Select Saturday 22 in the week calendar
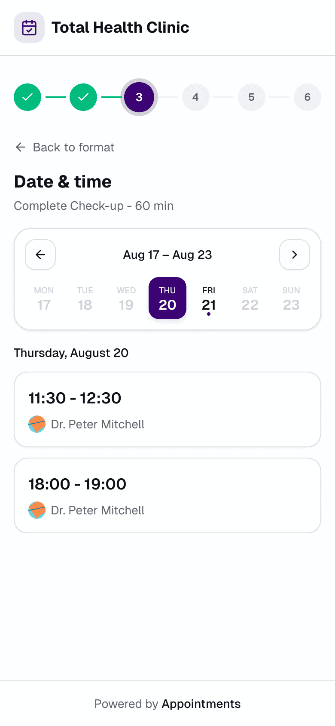Viewport: 335px width, 726px height. point(250,298)
